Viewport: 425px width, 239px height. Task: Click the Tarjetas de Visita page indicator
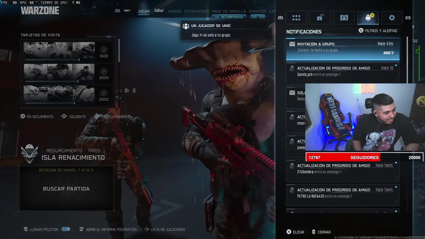(x=101, y=36)
